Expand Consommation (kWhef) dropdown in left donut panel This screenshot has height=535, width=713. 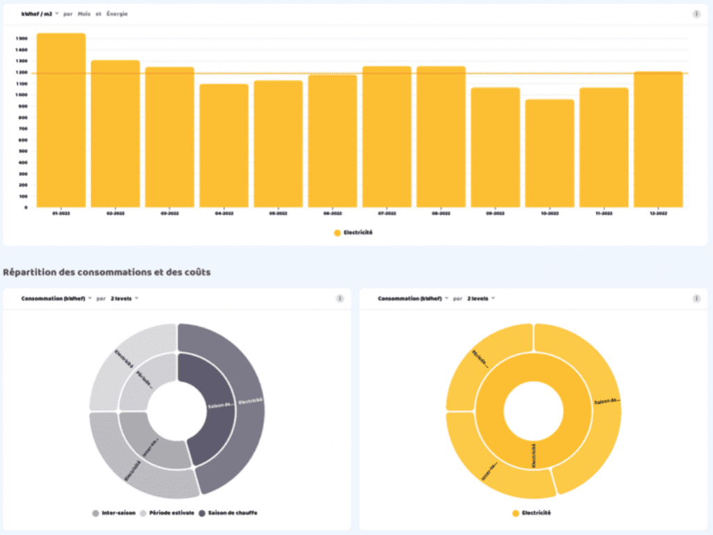point(56,298)
